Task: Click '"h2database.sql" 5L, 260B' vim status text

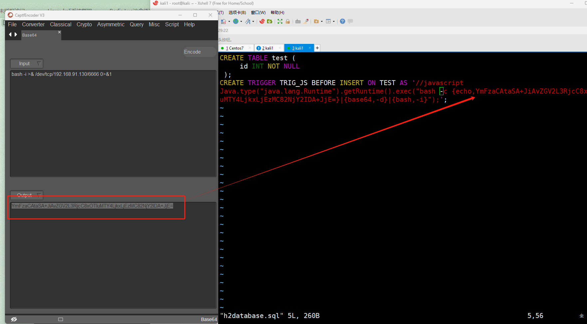Action: (x=270, y=316)
